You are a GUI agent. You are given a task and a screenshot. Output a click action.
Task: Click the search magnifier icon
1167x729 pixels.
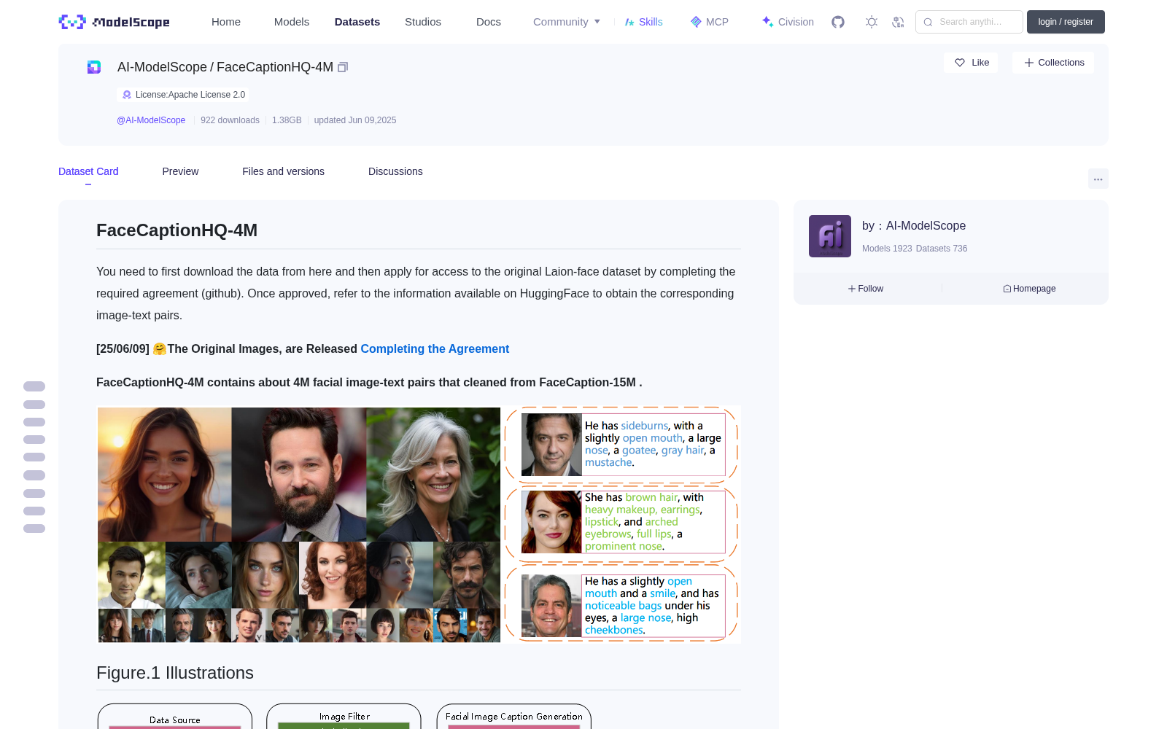(928, 22)
